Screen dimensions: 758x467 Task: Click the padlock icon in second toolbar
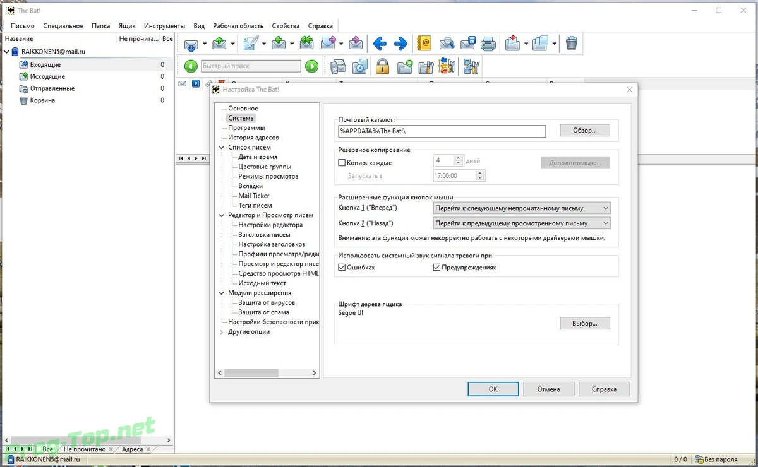pos(382,66)
